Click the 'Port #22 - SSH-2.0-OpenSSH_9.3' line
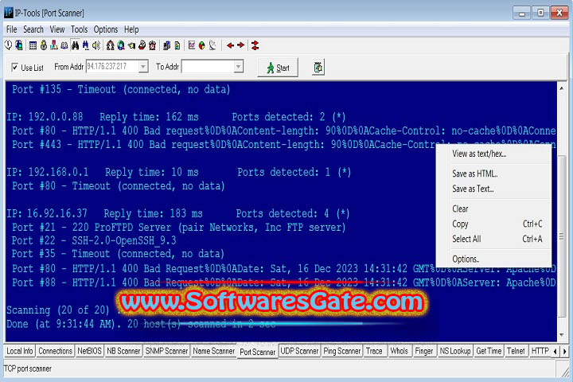 94,240
